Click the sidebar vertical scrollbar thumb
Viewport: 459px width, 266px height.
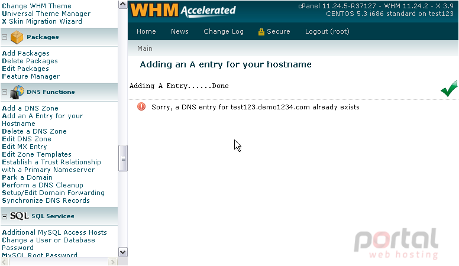123,158
